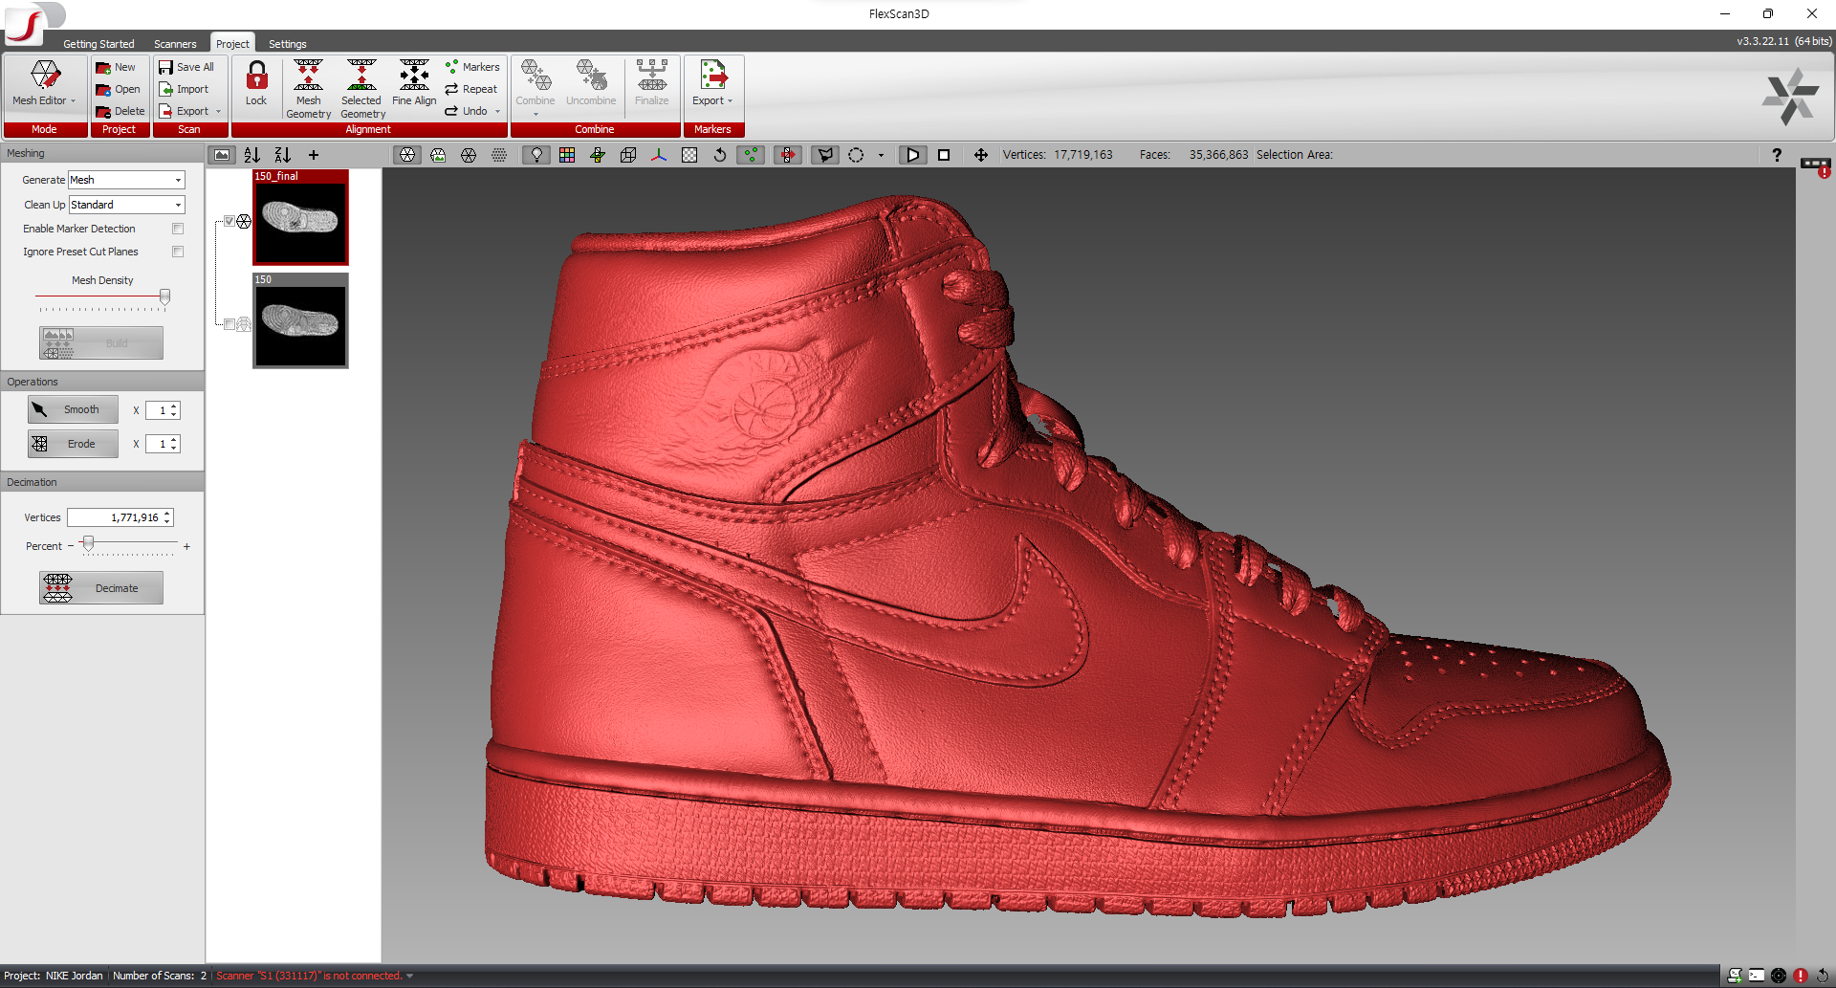Click the play button in viewport toolbar
Image resolution: width=1836 pixels, height=988 pixels.
(x=913, y=155)
